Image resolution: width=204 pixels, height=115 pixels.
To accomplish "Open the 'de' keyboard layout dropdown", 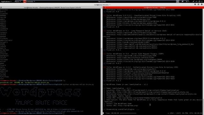I will click(x=187, y=1).
